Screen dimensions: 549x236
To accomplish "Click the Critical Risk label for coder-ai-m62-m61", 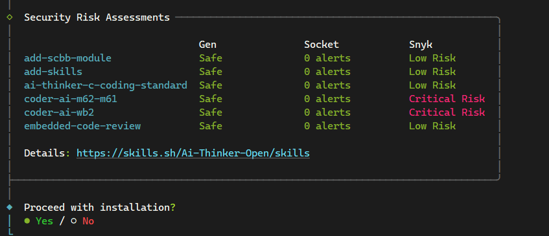I will (x=447, y=99).
